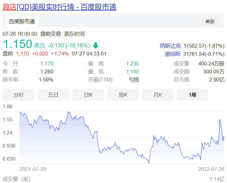Select the 百度股市通 tab
This screenshot has width=227, height=183.
point(22,22)
